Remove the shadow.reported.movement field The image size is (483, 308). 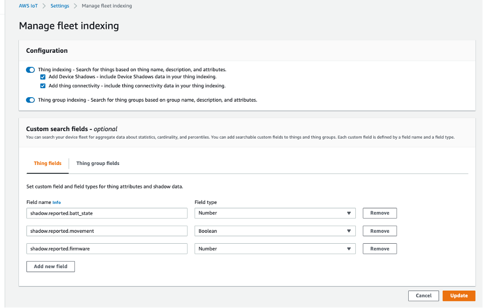tap(379, 231)
